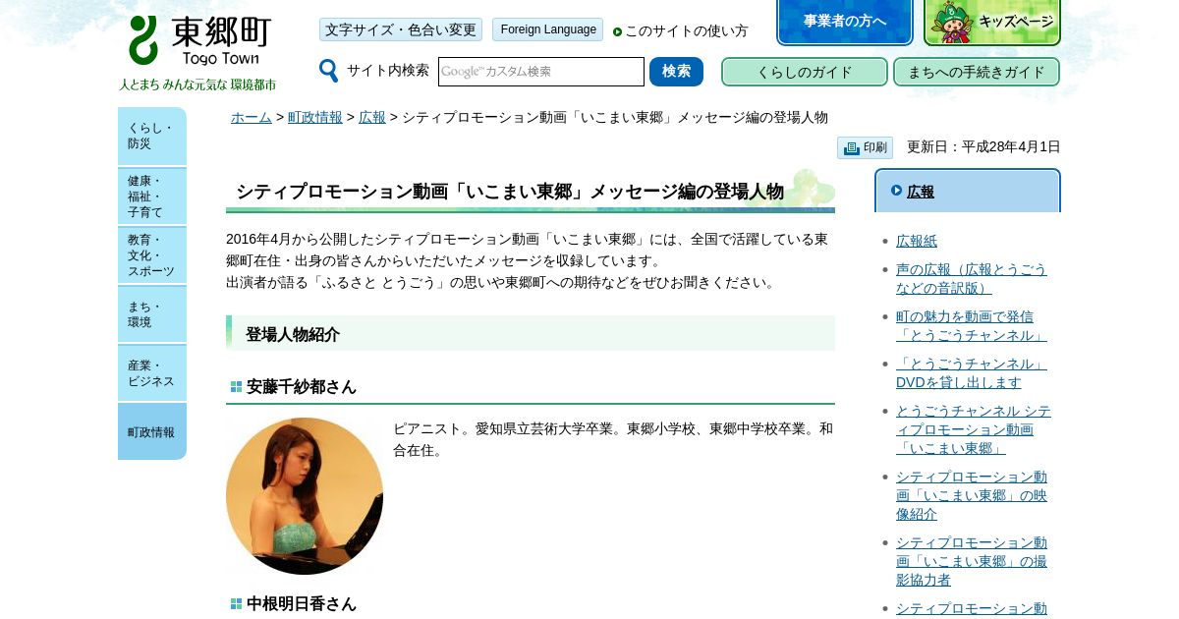The width and height of the screenshot is (1179, 619).
Task: Click the 検索 search button
Action: click(676, 72)
